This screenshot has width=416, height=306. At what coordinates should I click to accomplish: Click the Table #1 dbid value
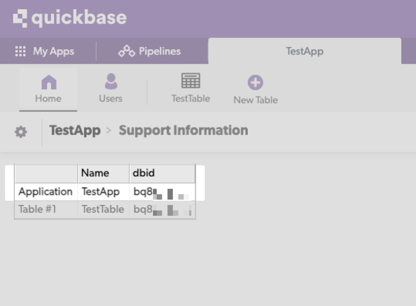pos(161,209)
